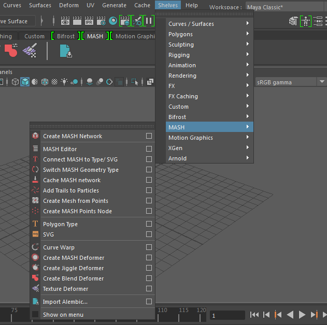The image size is (327, 325).
Task: Open the Generate menu
Action: pyautogui.click(x=115, y=5)
